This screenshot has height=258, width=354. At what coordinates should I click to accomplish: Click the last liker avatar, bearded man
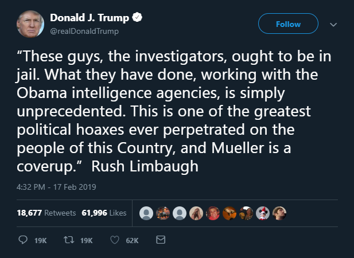278,213
